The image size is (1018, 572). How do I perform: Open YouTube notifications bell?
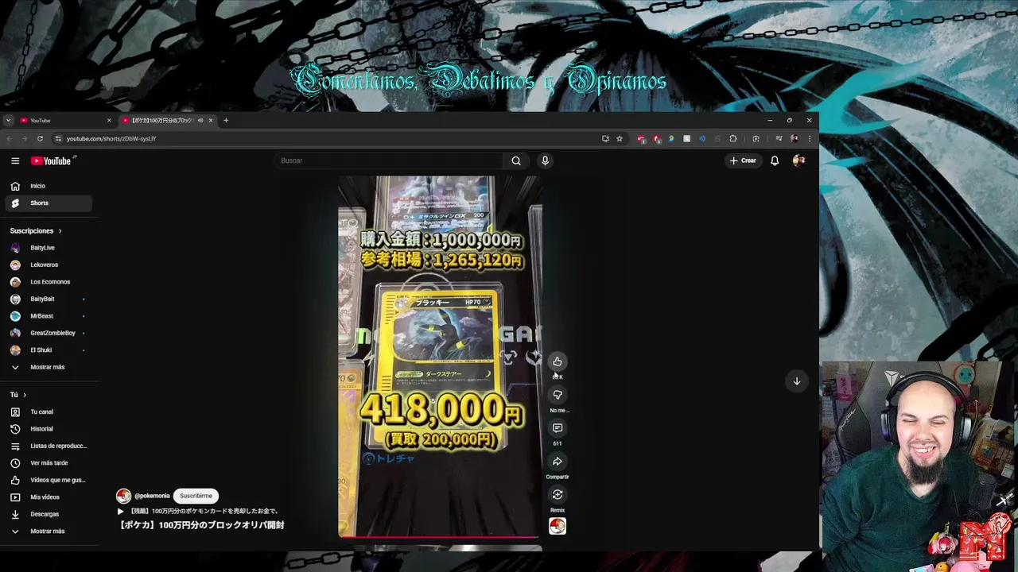775,160
